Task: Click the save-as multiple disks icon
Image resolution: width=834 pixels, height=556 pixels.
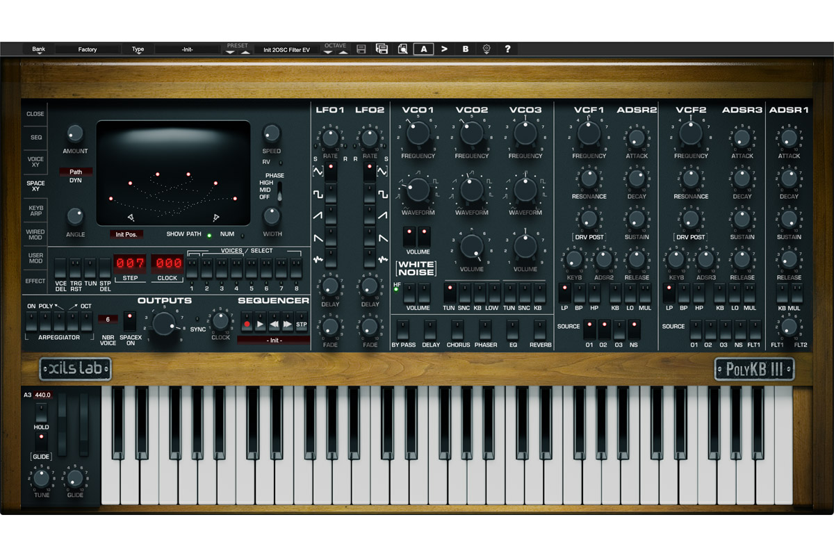Action: pos(382,49)
